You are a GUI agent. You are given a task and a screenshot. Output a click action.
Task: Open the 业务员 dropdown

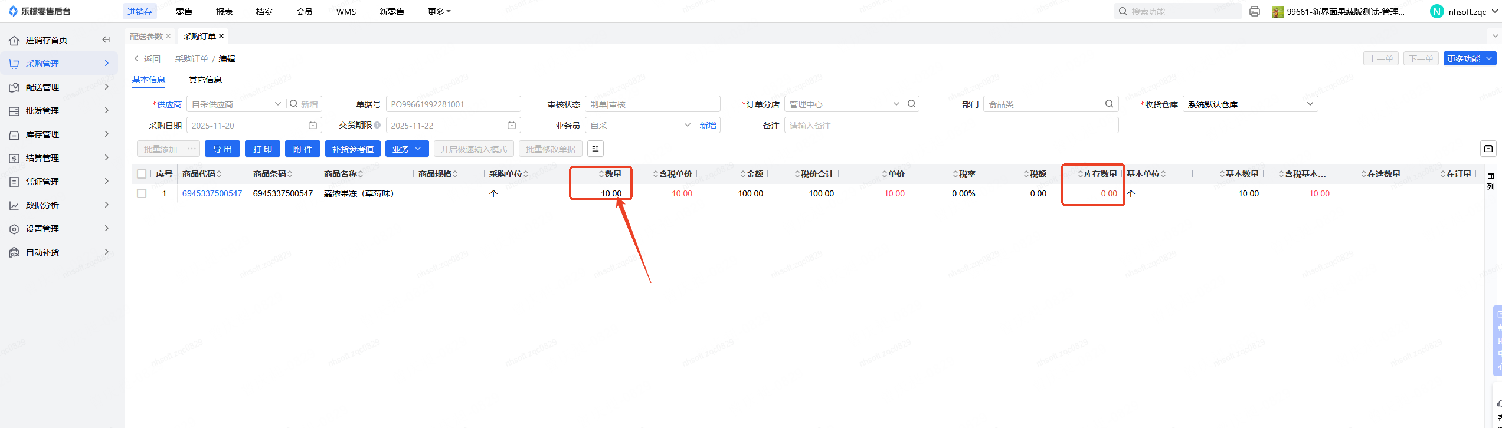[687, 125]
